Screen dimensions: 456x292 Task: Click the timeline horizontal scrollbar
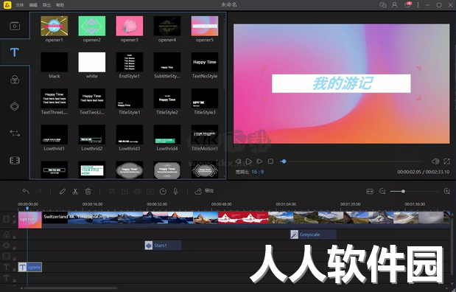71,288
